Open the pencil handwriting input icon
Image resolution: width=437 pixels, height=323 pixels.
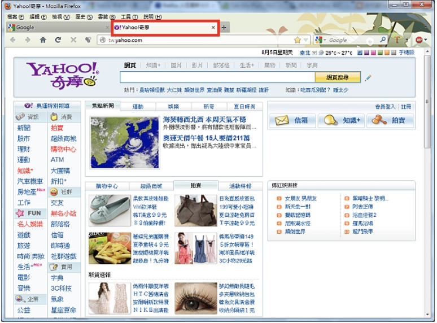[368, 78]
